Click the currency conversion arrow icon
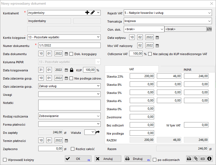Screen dimensions: 216x165 tap(97, 132)
